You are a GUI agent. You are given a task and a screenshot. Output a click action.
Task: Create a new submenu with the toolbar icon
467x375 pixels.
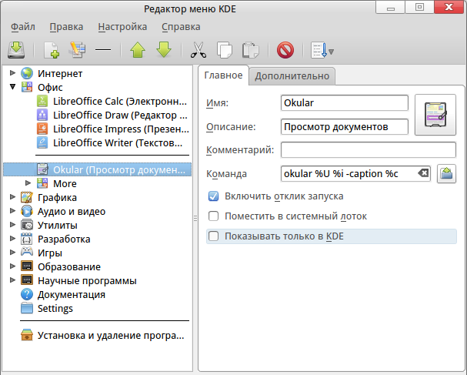click(78, 50)
